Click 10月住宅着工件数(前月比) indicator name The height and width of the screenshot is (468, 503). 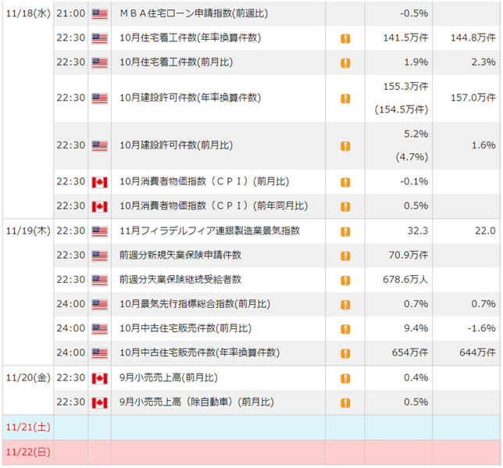coord(176,62)
